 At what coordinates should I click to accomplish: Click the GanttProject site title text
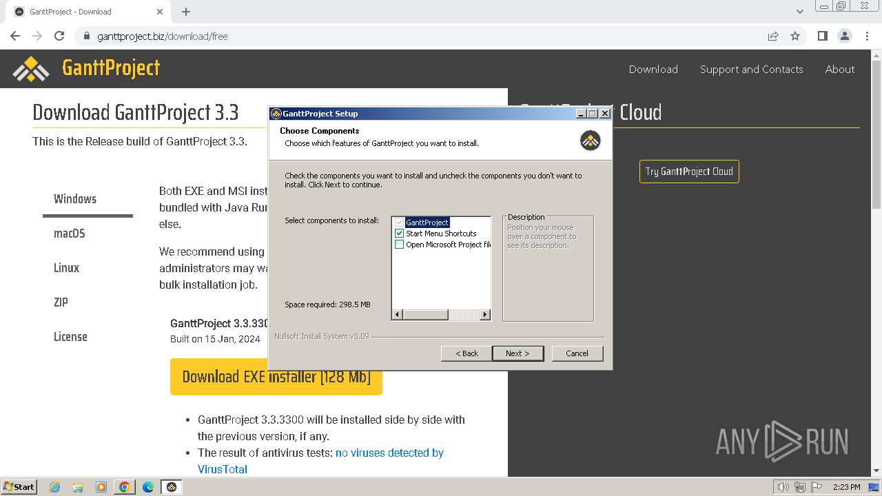(111, 68)
